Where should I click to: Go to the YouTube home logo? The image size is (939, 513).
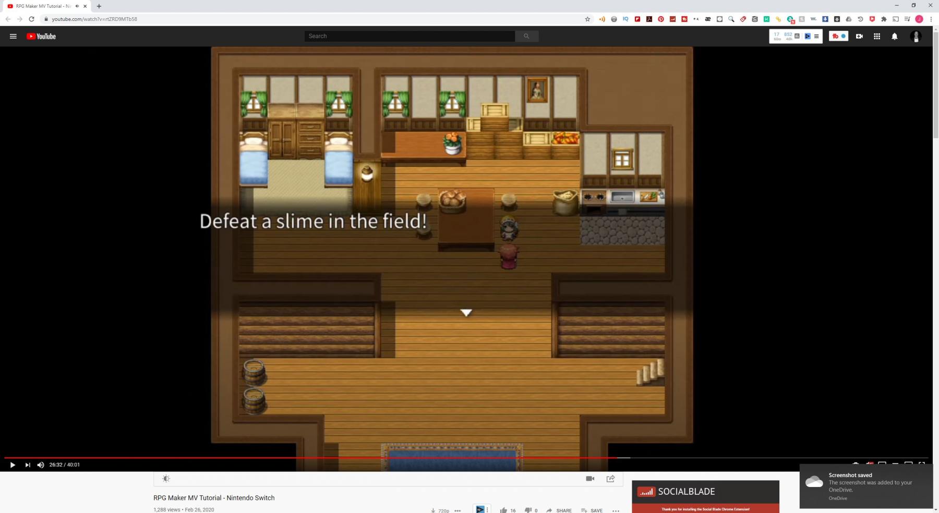point(41,36)
